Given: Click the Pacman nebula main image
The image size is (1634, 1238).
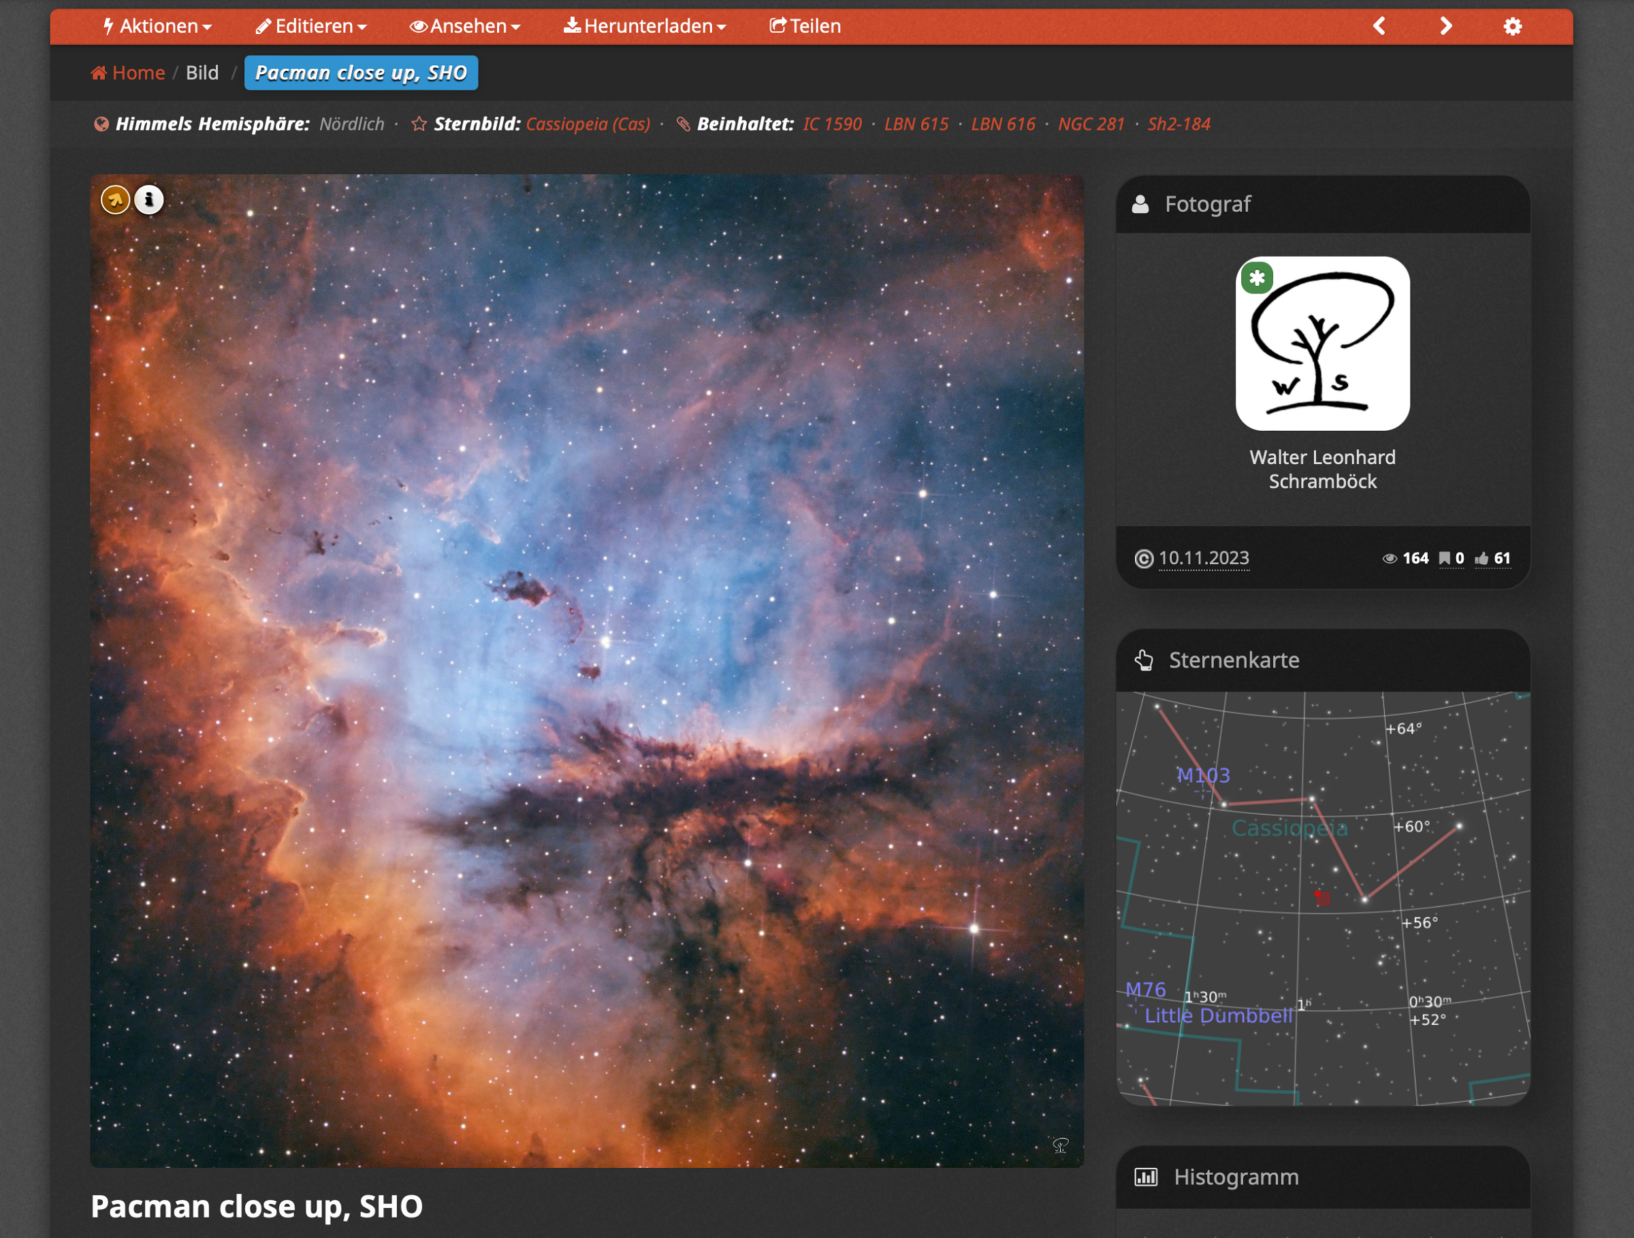Looking at the screenshot, I should coord(586,670).
